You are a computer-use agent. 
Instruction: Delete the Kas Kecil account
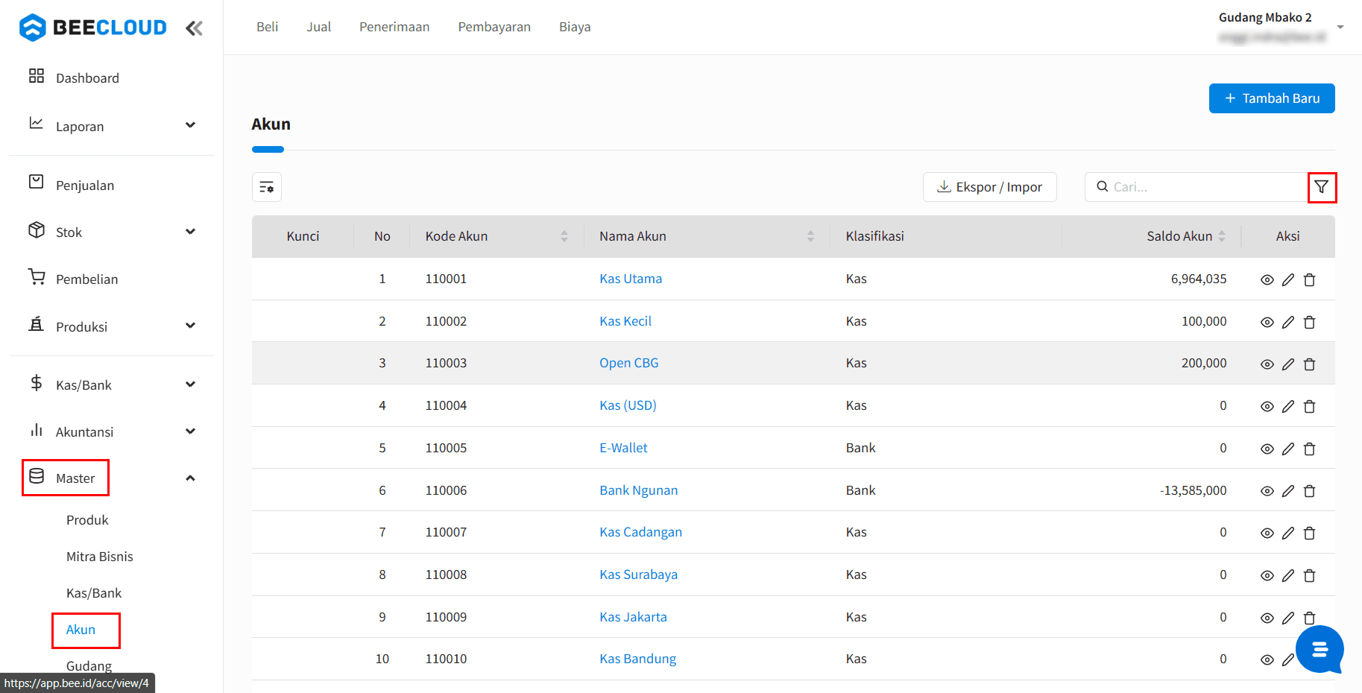pos(1310,322)
